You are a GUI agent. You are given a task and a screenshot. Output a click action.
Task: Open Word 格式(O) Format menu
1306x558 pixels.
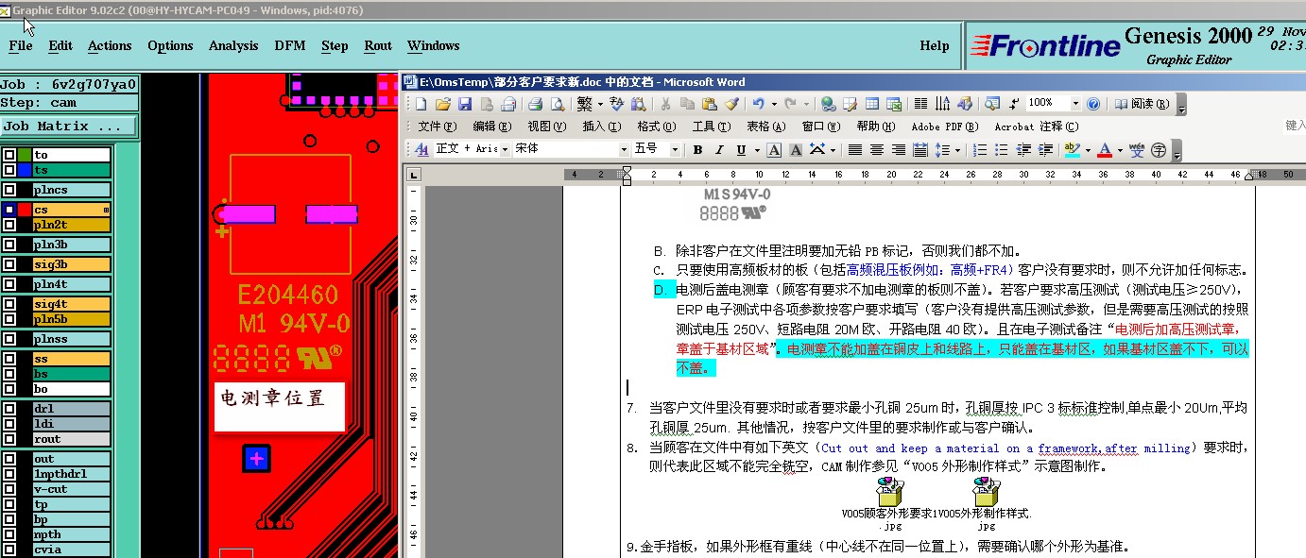coord(657,127)
